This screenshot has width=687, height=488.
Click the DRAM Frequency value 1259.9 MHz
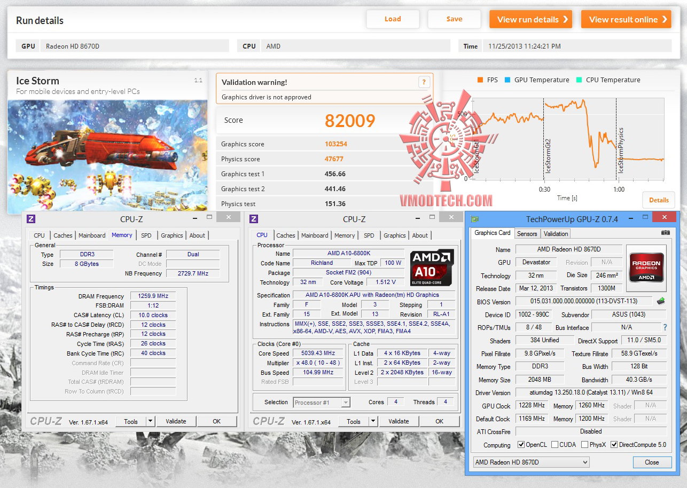[x=153, y=296]
